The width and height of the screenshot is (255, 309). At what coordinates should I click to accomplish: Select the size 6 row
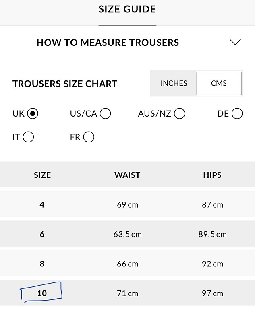coord(127,233)
